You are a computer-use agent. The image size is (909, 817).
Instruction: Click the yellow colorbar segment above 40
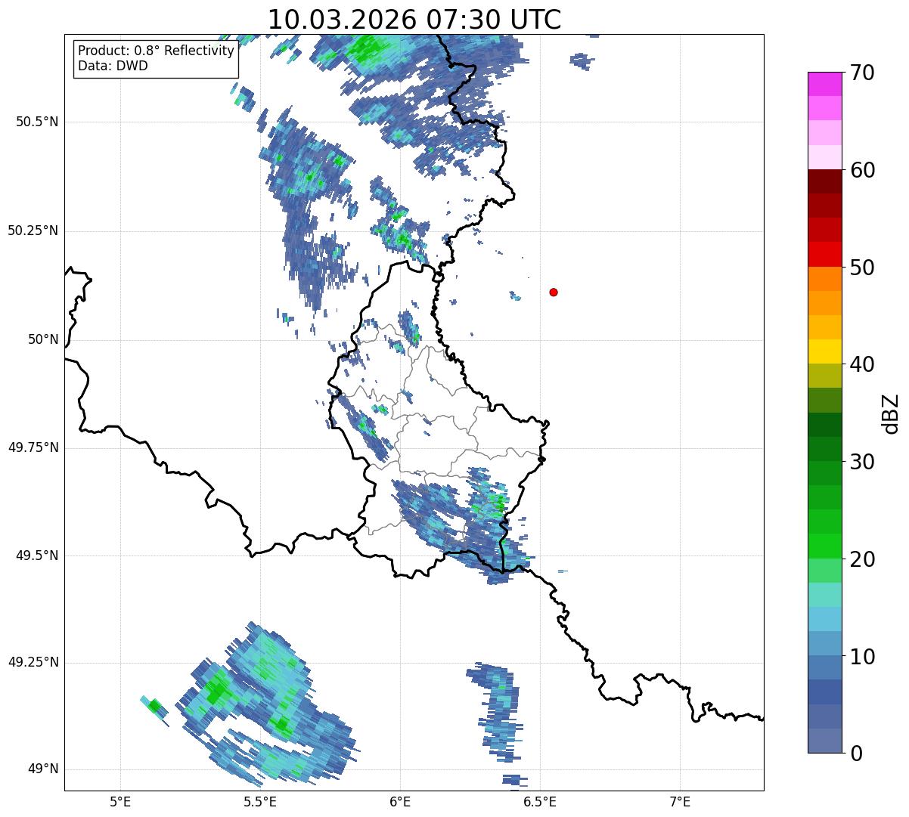click(824, 351)
